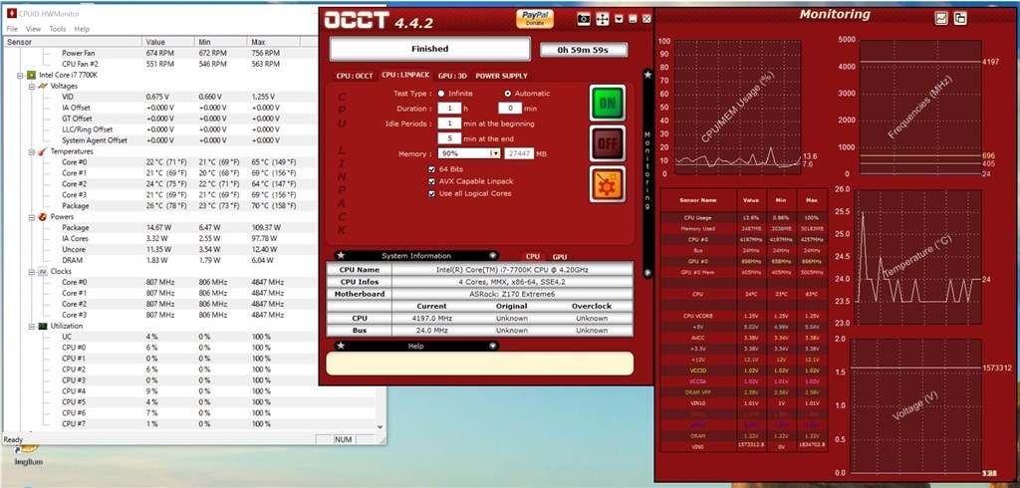
Task: Open HWMonitor File menu
Action: tap(12, 29)
